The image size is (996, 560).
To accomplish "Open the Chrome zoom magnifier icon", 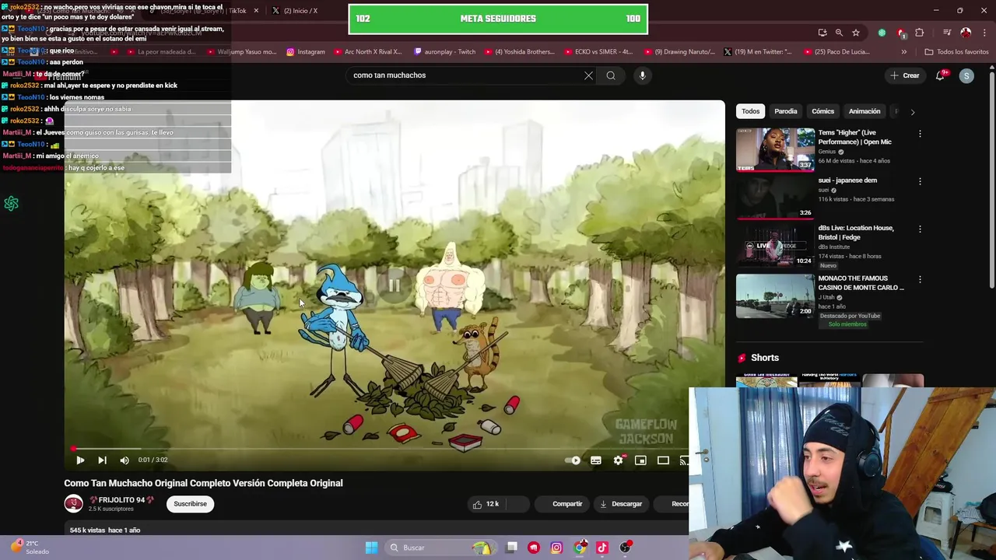I will tap(839, 33).
